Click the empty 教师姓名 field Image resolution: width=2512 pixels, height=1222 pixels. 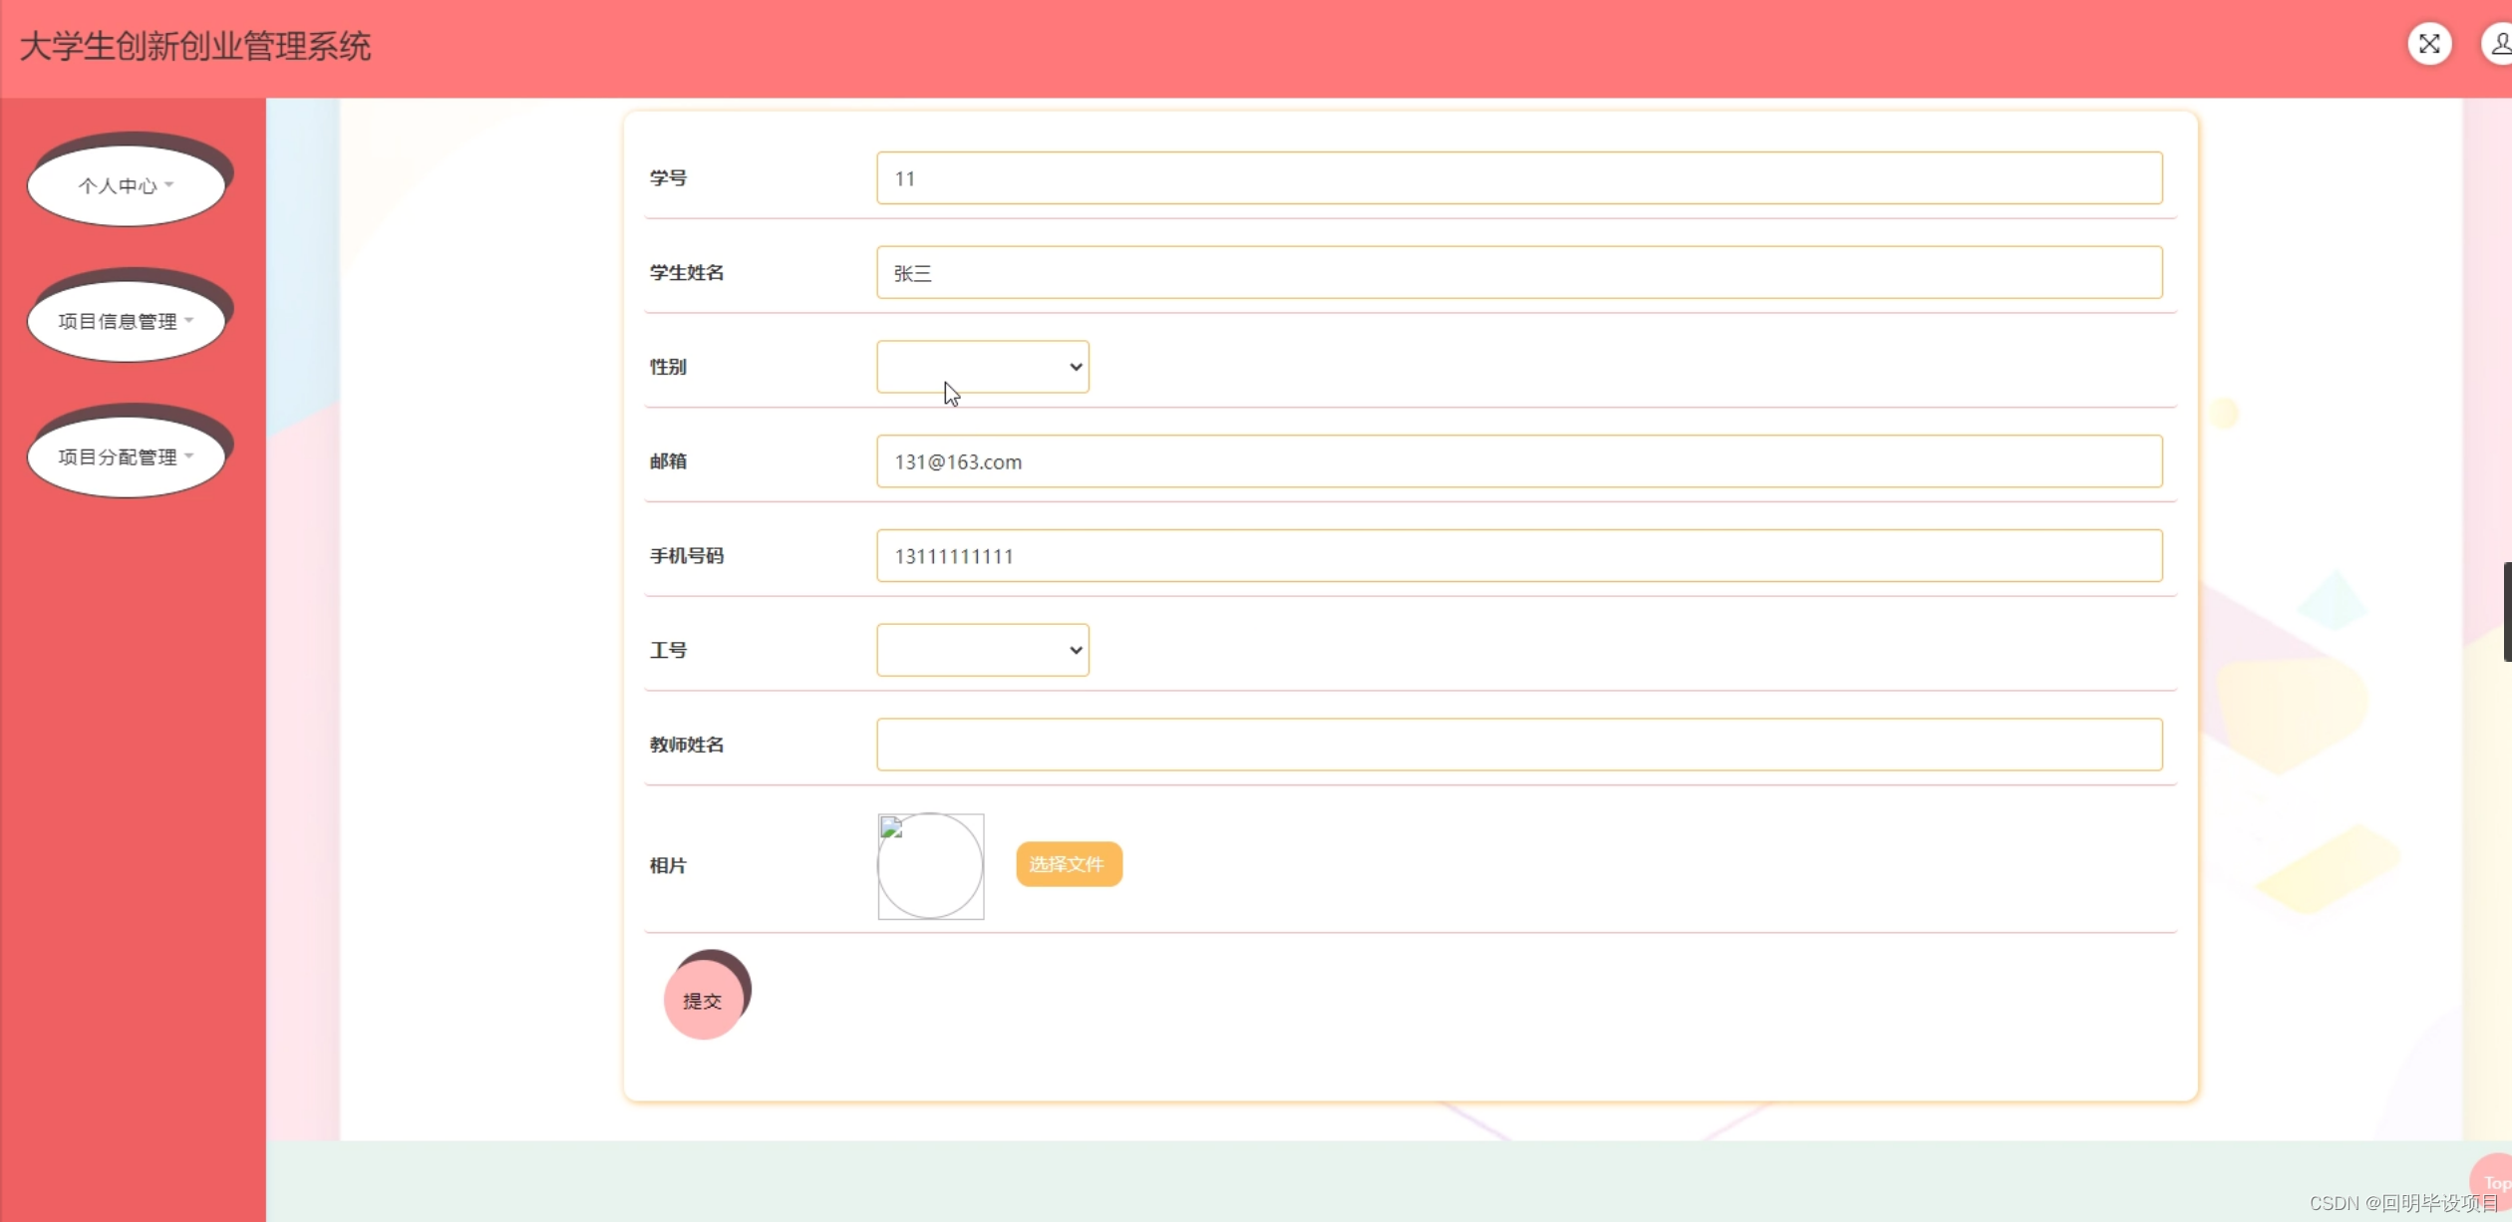point(1518,745)
